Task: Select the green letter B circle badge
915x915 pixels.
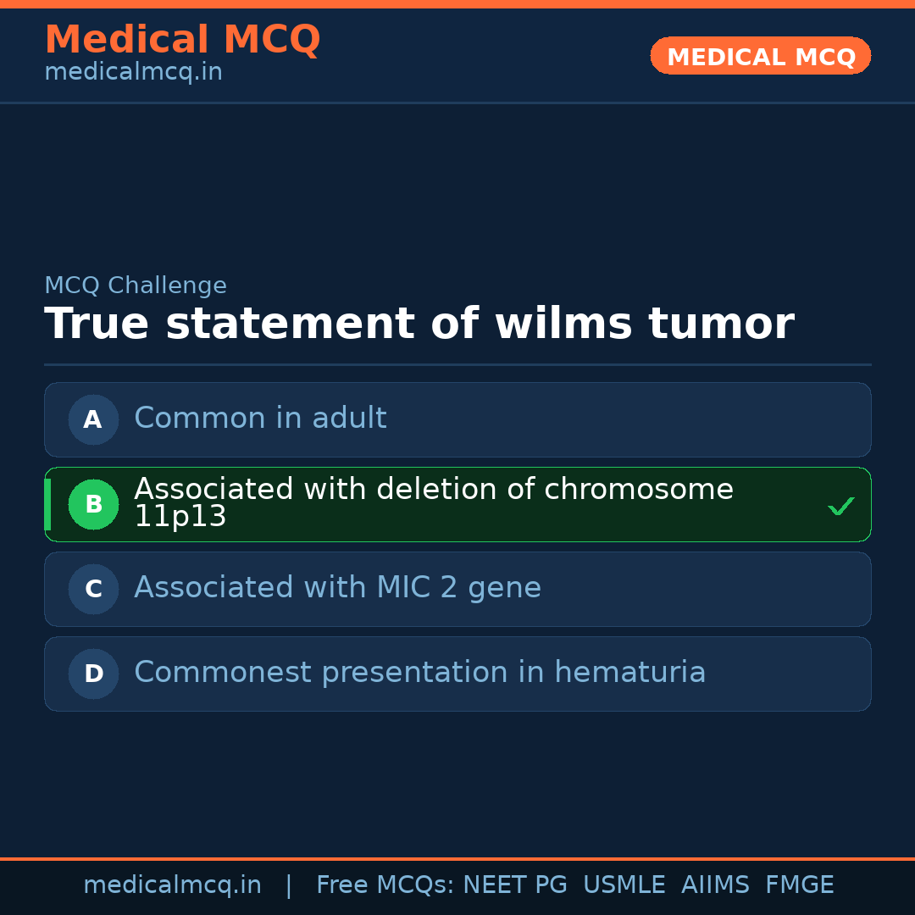Action: point(93,504)
